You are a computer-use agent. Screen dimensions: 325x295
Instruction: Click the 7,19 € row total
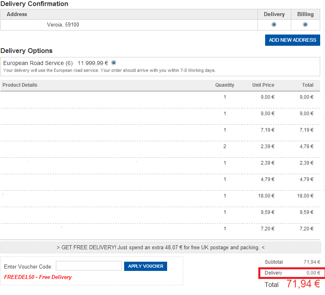pyautogui.click(x=307, y=130)
